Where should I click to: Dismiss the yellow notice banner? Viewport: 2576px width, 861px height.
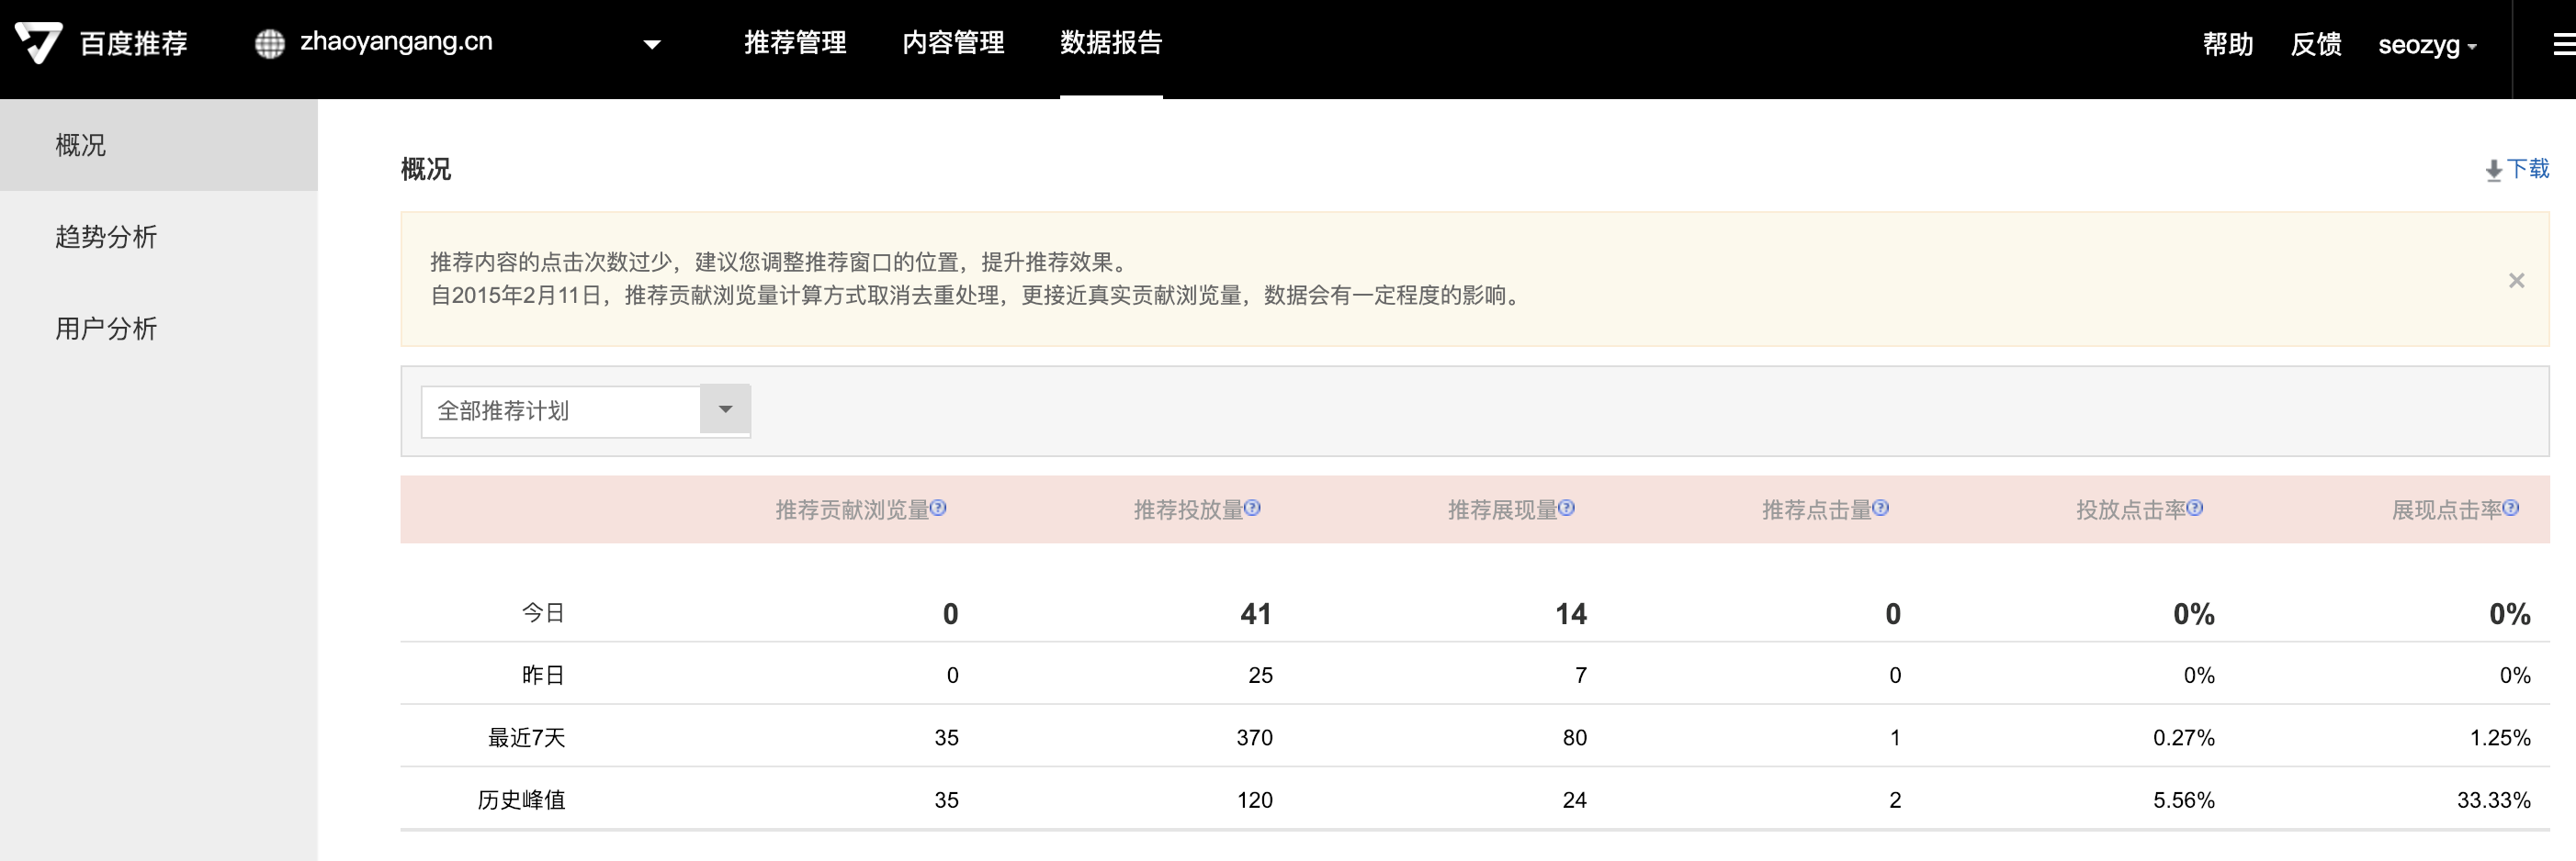click(x=2516, y=281)
